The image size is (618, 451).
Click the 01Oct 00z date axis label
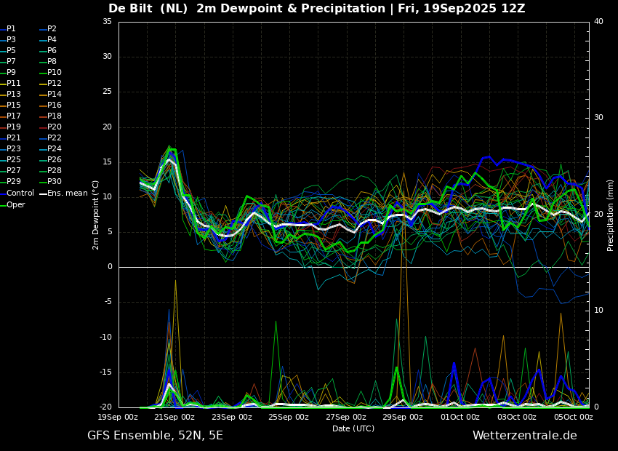click(460, 417)
